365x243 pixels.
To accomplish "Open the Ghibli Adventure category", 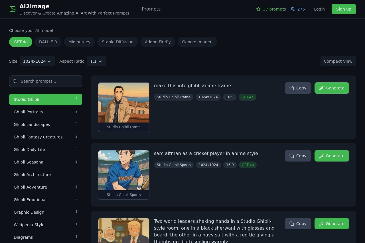I will coord(46,187).
